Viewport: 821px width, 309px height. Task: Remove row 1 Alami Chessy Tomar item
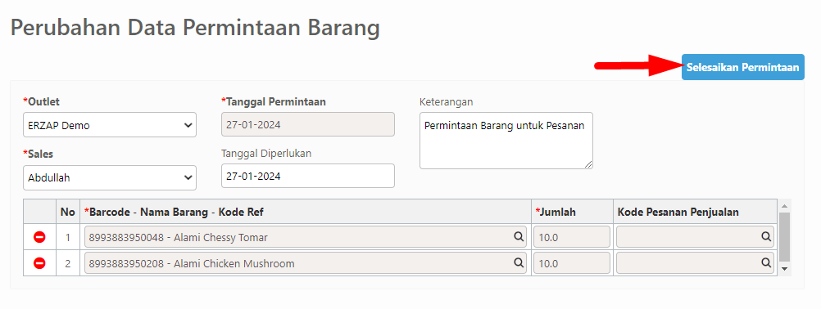39,237
